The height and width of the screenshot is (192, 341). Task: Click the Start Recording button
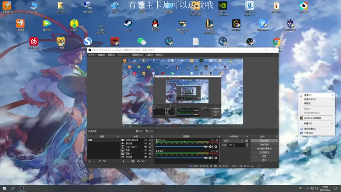click(264, 144)
